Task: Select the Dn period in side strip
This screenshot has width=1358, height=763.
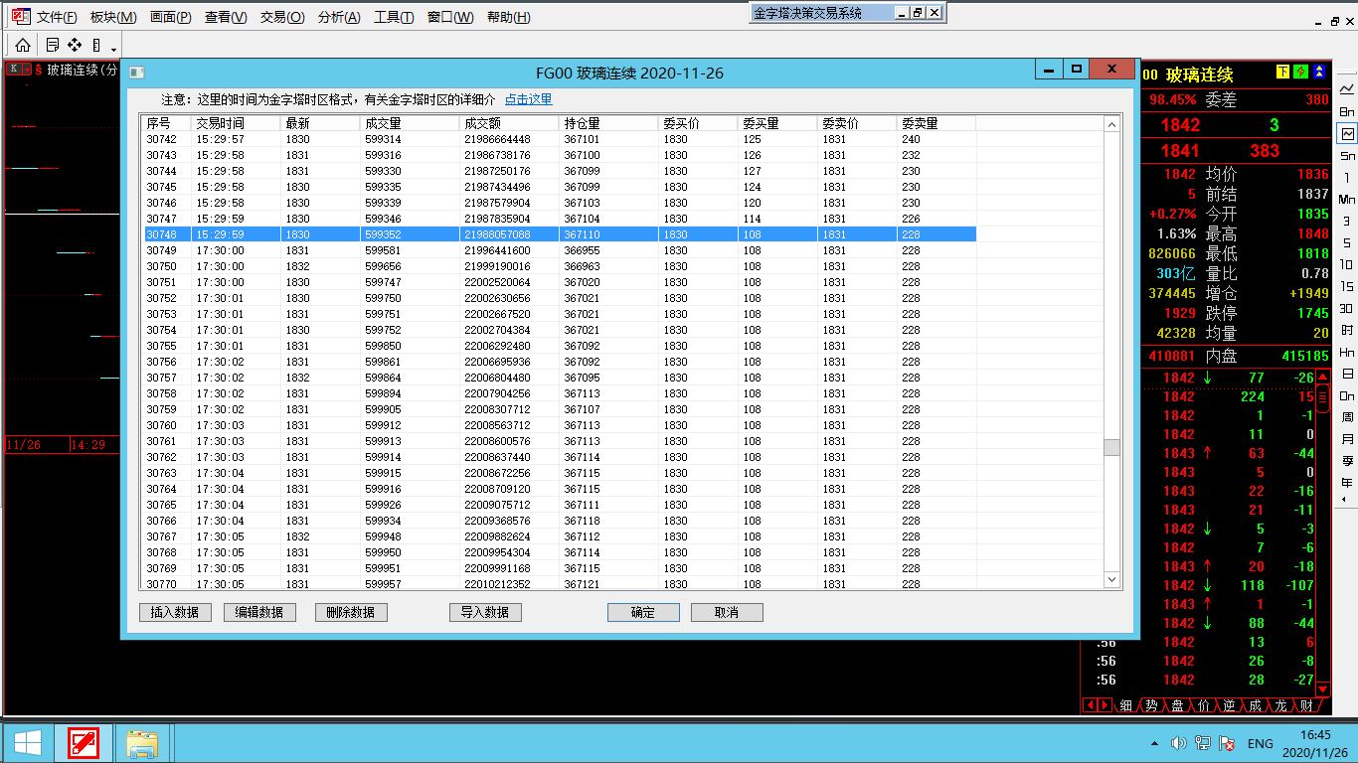Action: (1347, 395)
